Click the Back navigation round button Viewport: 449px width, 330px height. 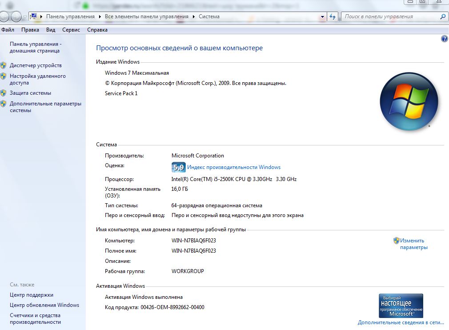(4, 16)
